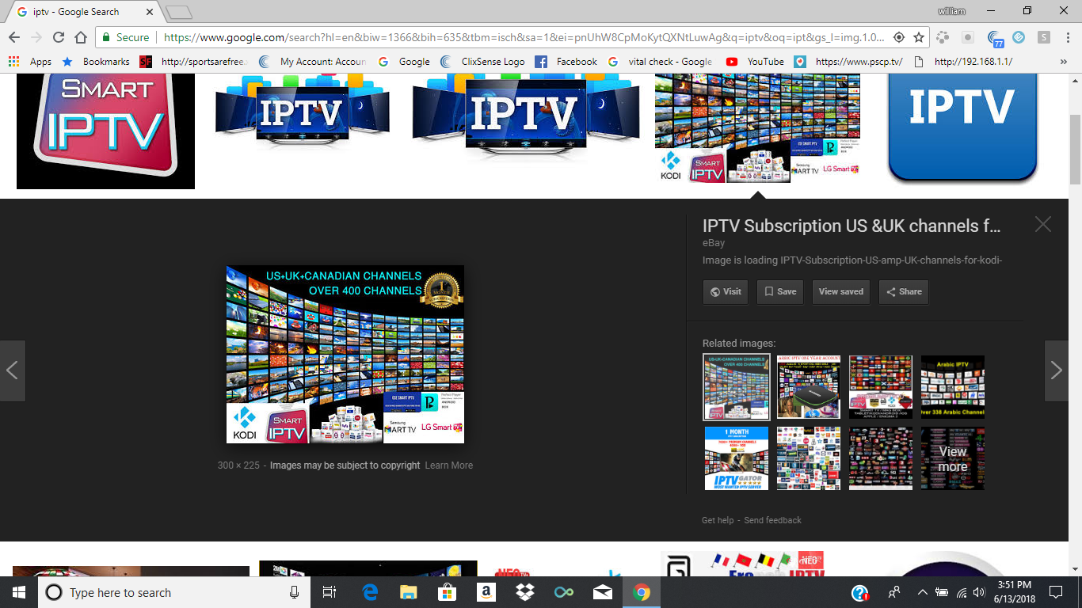Open the Facebook bookmark
This screenshot has width=1082, height=608.
point(566,62)
